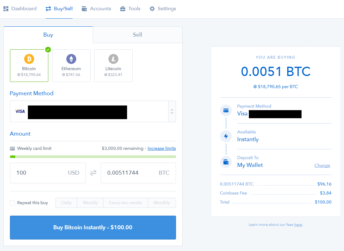Click the Accounts wallet icon

[83, 8]
